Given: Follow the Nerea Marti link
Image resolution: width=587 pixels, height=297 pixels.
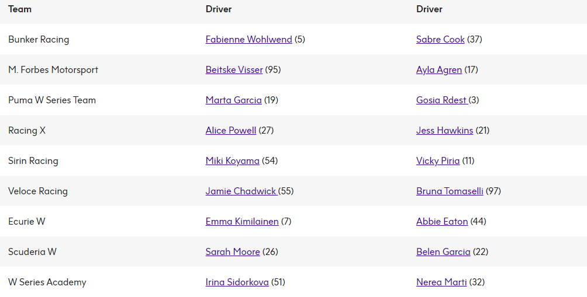Looking at the screenshot, I should [x=441, y=282].
